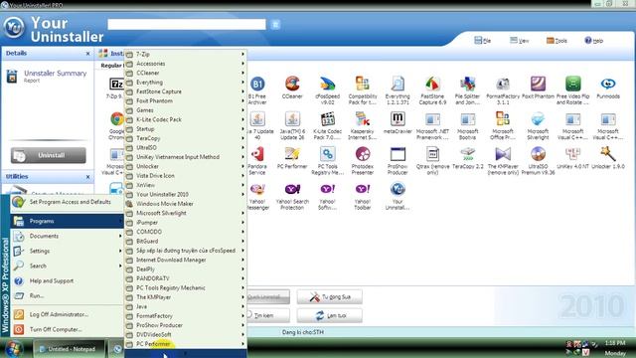The width and height of the screenshot is (636, 358).
Task: Open the View menu
Action: coord(519,40)
